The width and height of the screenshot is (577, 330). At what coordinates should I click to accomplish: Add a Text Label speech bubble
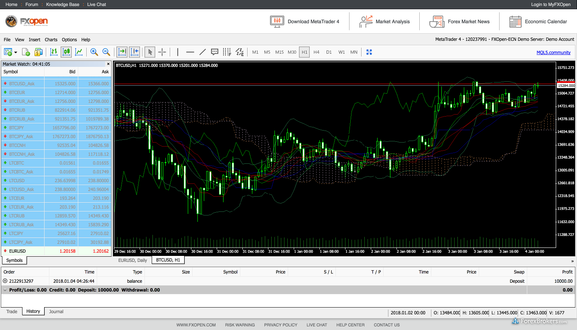coord(215,52)
